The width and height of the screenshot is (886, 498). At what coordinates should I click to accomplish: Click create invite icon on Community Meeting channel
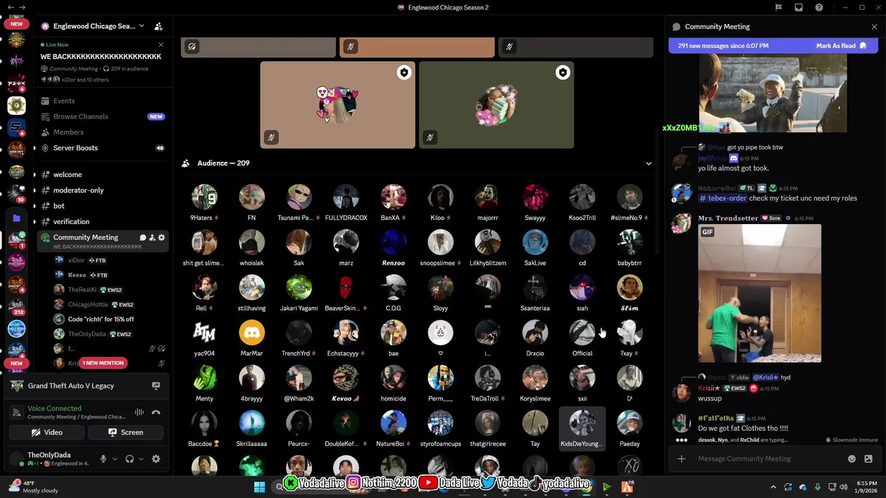[152, 237]
